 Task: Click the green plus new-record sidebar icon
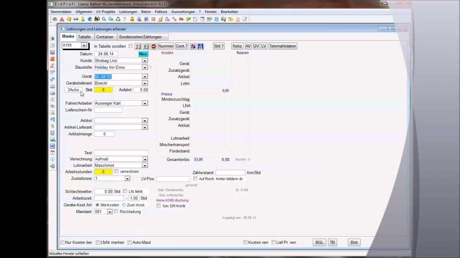point(52,39)
